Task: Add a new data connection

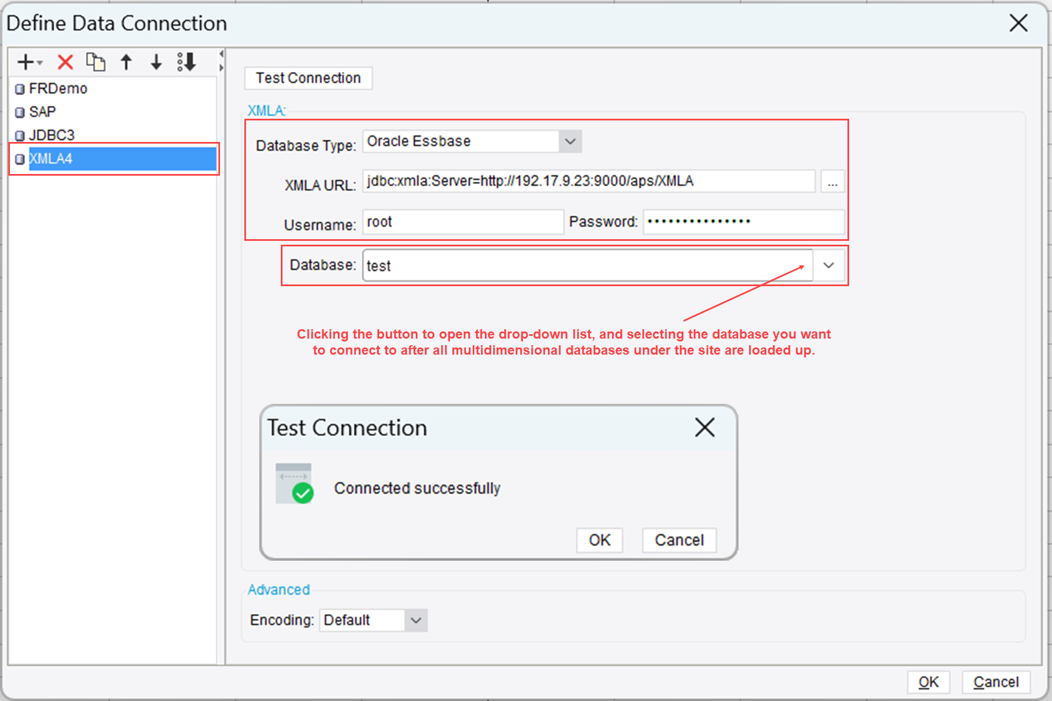Action: pyautogui.click(x=24, y=62)
